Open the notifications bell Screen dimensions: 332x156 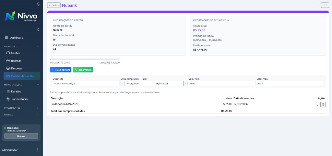point(38,4)
